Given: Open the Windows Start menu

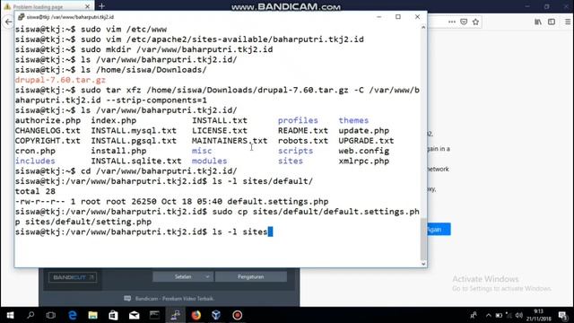Looking at the screenshot, I should (10, 315).
